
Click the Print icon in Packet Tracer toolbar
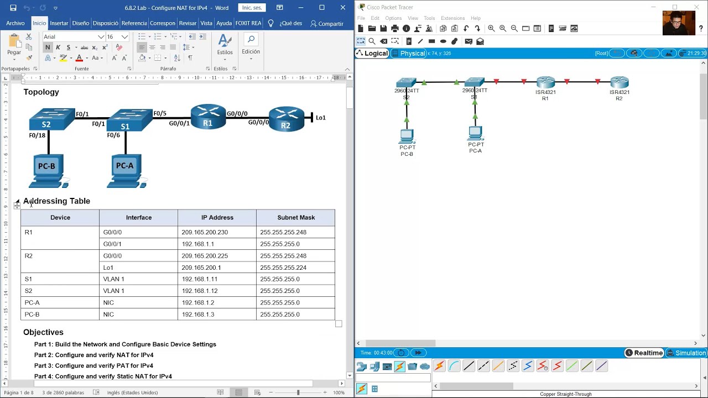pyautogui.click(x=395, y=28)
